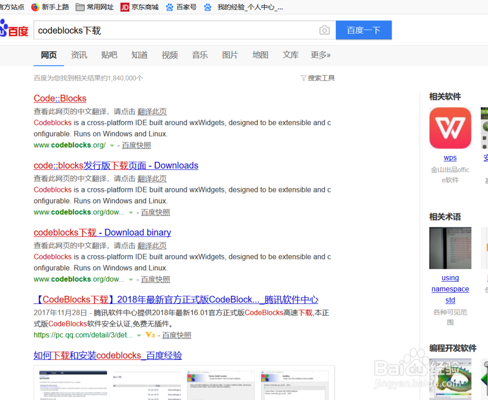The image size is (488, 400).
Task: Select the 网页 tab
Action: point(49,55)
